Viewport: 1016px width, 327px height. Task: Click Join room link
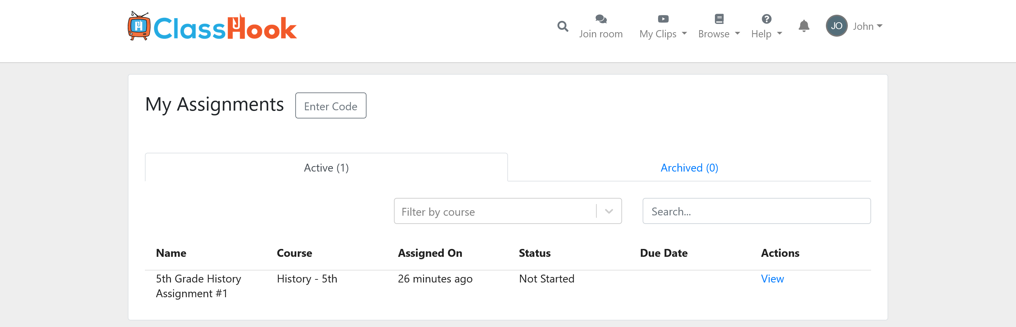(x=601, y=34)
